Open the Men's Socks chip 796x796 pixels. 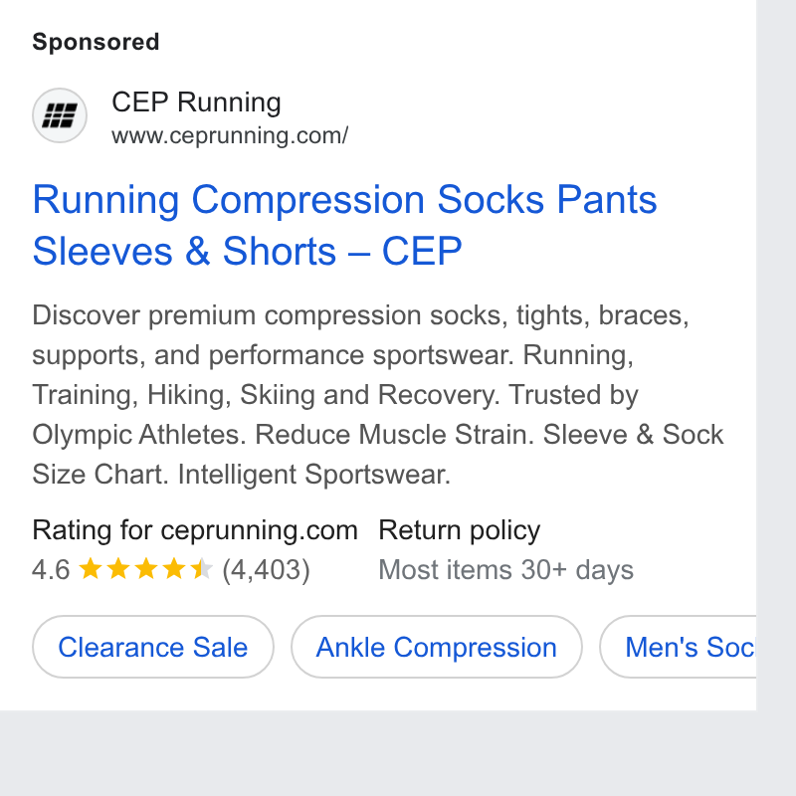(x=679, y=647)
